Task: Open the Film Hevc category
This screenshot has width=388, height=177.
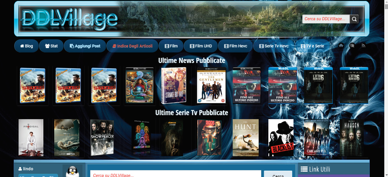Action: pyautogui.click(x=236, y=46)
